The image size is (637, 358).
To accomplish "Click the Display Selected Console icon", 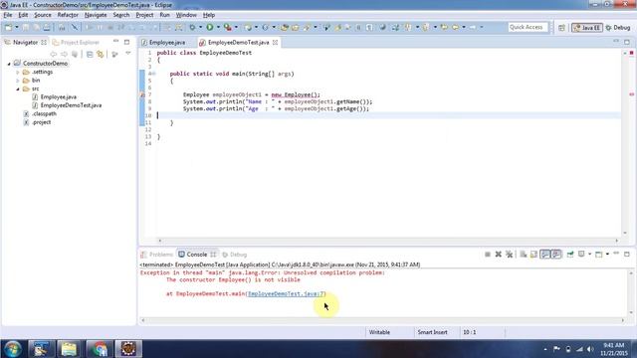I will click(581, 255).
